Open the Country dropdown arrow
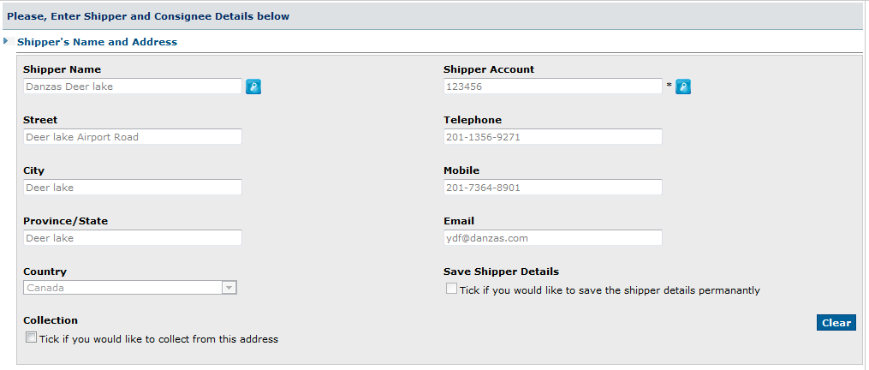This screenshot has height=370, width=869. 229,288
